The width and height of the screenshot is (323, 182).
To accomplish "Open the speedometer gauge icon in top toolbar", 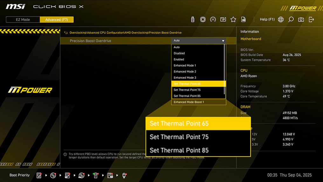I will click(213, 19).
